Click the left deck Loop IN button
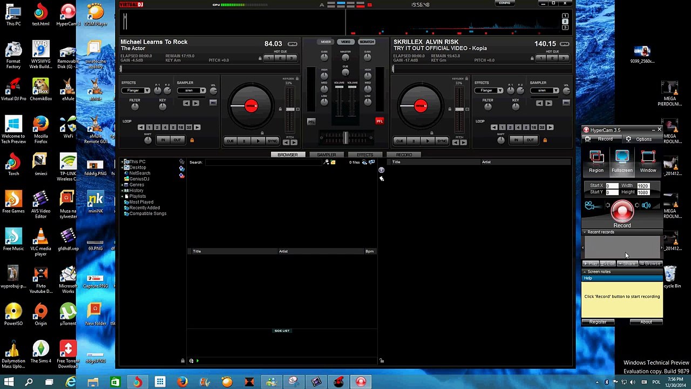 click(163, 140)
